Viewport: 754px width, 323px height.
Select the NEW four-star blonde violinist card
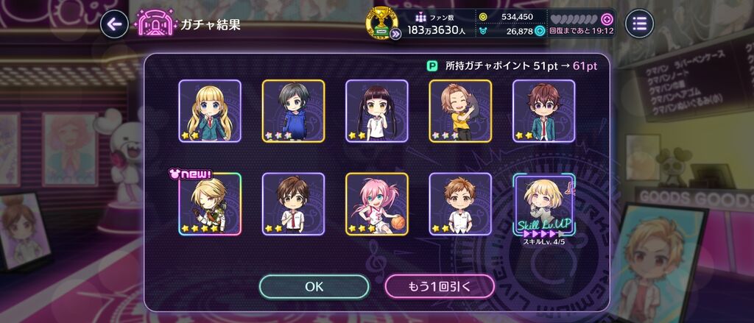[210, 204]
